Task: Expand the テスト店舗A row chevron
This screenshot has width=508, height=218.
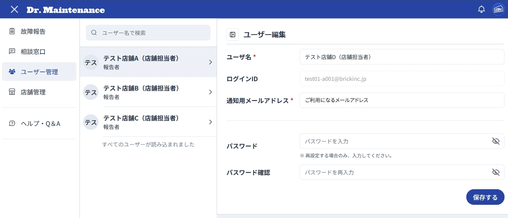Action: (210, 62)
